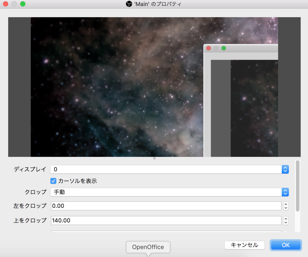
Task: Click the OpenOffice dock tooltip label
Action: pyautogui.click(x=148, y=247)
